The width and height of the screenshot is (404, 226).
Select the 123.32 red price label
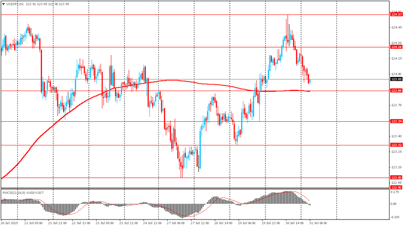pos(396,145)
